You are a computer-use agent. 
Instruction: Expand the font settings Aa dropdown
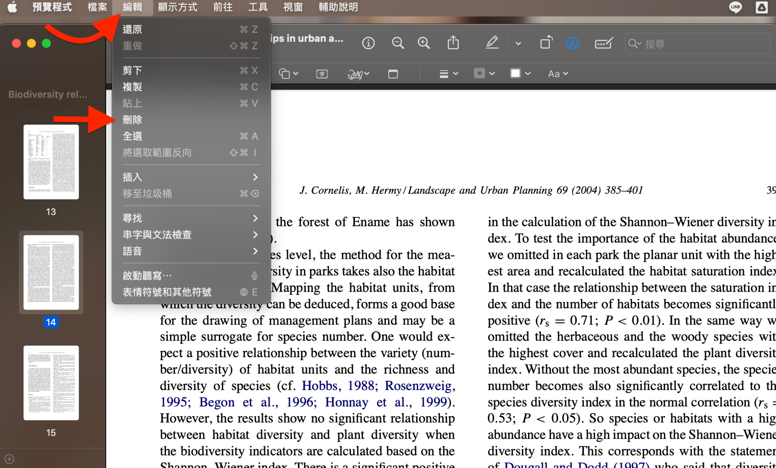[x=557, y=73]
